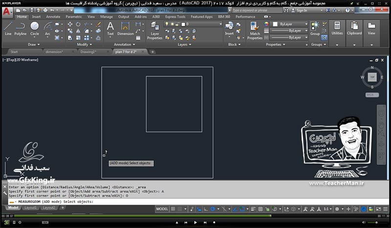Select the Line drawing tool
The image size is (391, 228).
8,28
